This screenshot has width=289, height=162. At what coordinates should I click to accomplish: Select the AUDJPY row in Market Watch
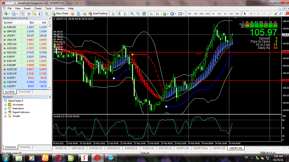tap(25, 78)
